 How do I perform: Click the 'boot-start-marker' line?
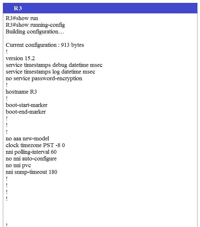point(27,105)
